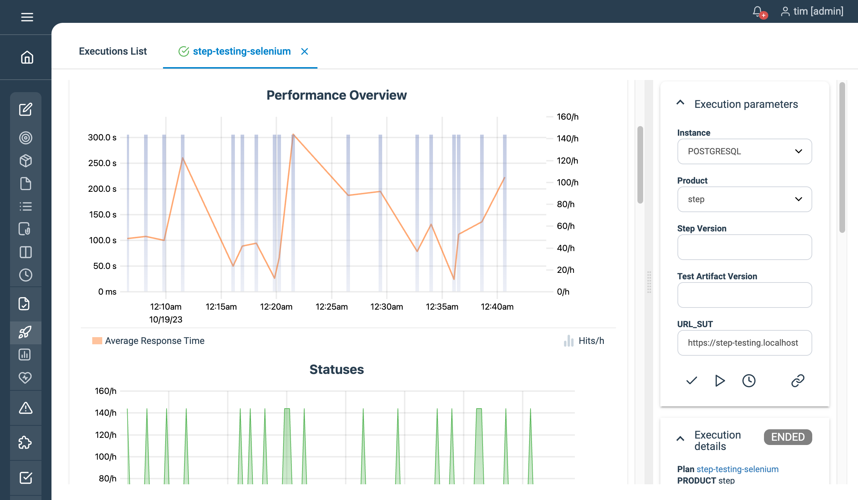The height and width of the screenshot is (500, 858).
Task: Open plan link step-testing-selenium in details
Action: 738,469
